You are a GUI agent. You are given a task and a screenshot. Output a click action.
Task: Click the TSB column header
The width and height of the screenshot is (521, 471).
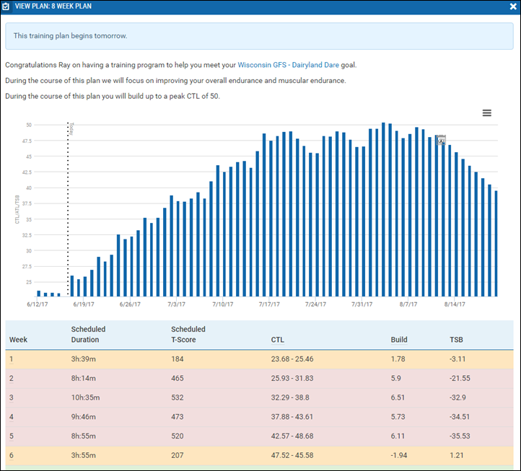tap(457, 339)
